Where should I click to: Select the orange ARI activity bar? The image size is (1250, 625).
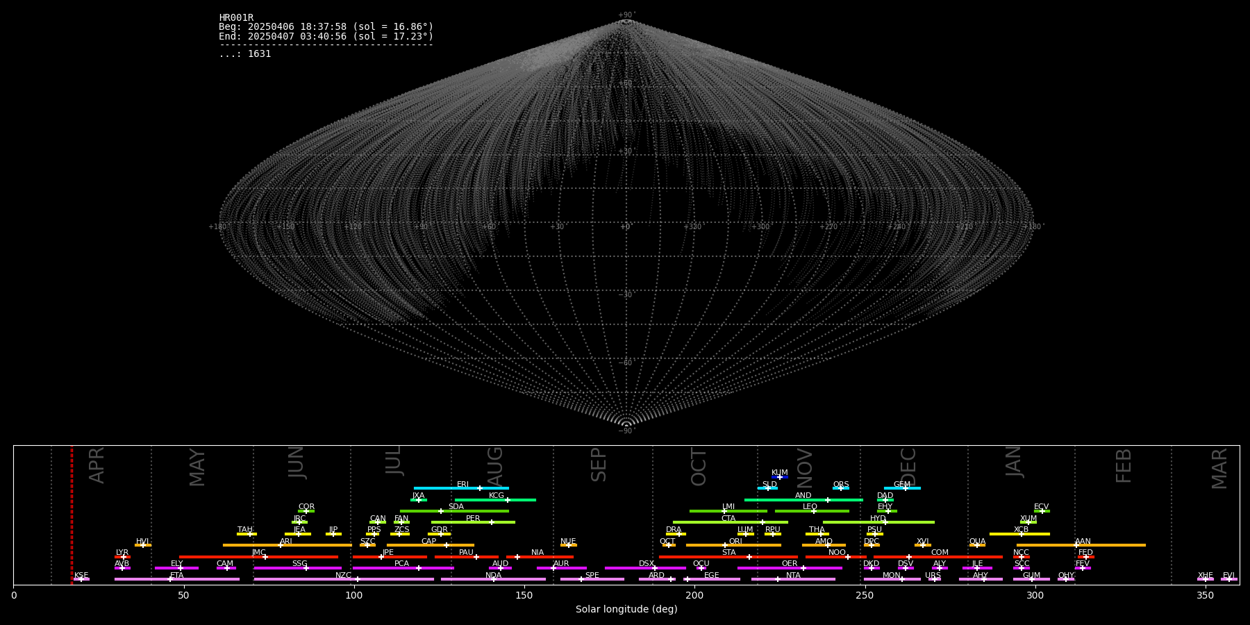point(287,545)
